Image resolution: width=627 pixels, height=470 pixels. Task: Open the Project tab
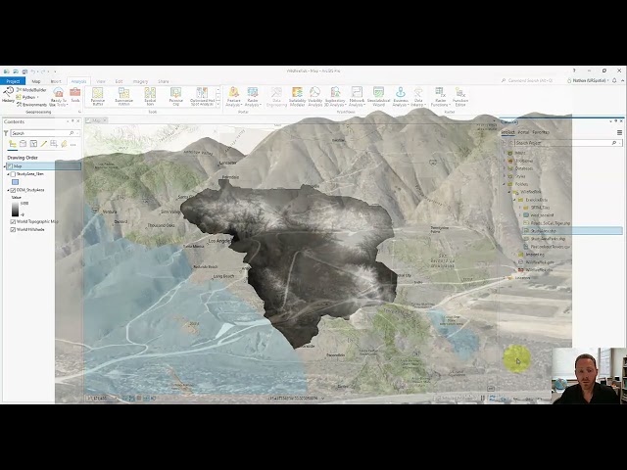pos(13,81)
